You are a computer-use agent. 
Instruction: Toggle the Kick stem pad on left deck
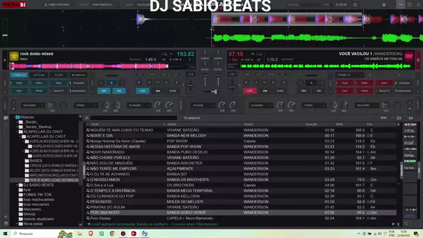[19, 90]
